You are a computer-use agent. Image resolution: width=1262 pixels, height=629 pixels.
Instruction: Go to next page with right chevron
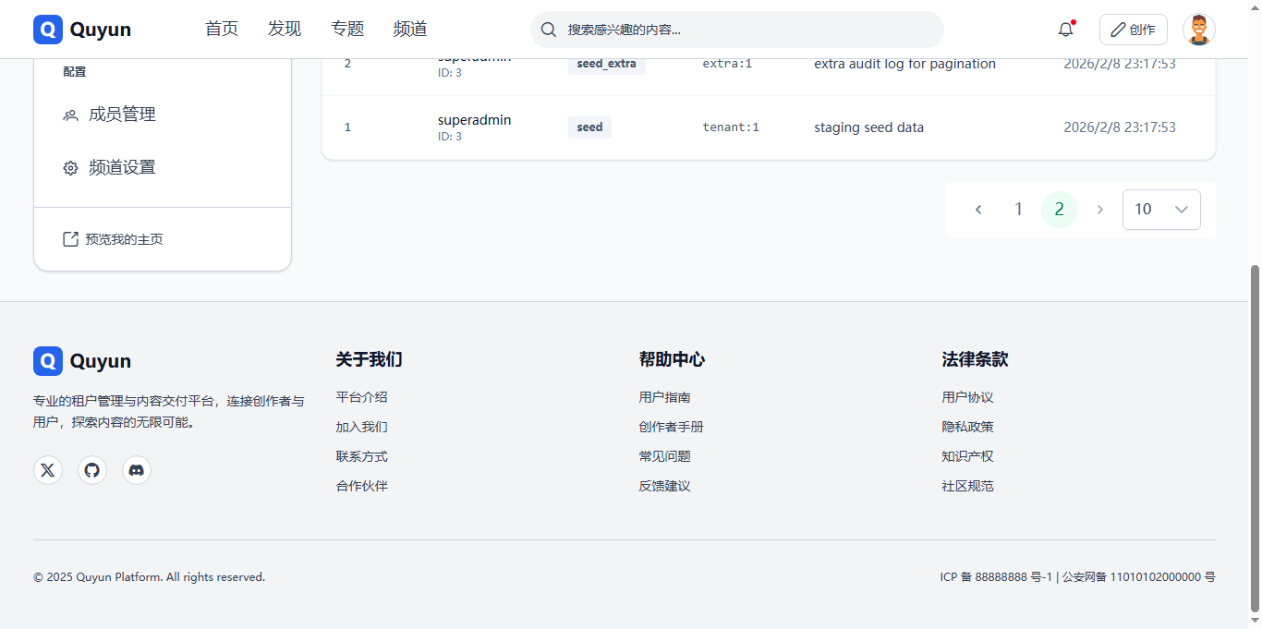point(1099,209)
